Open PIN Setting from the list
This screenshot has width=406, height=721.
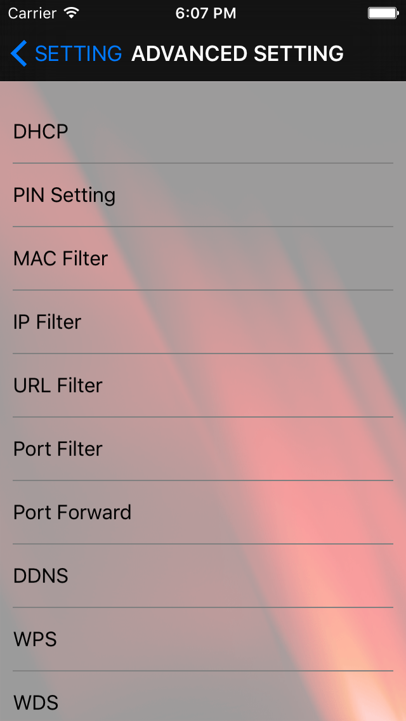[x=203, y=195]
